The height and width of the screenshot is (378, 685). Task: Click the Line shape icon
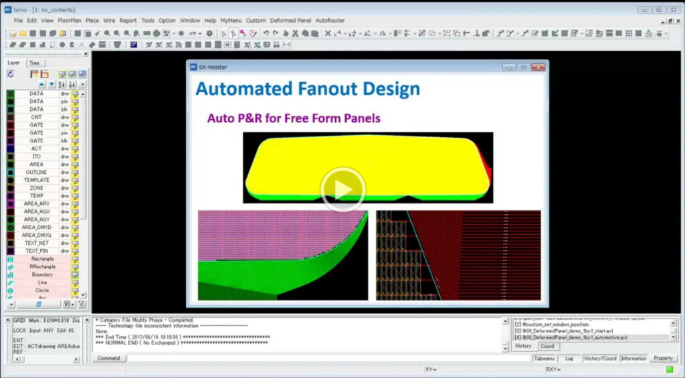click(x=11, y=283)
